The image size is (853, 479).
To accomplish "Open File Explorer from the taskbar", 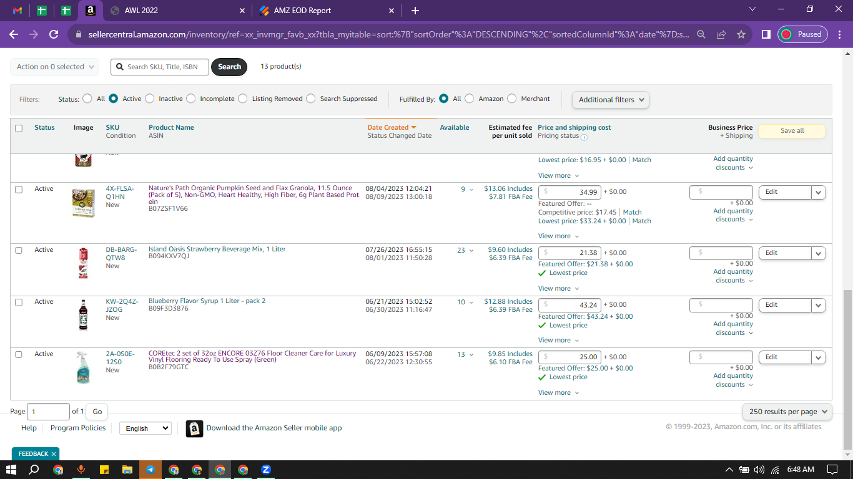I will click(127, 470).
